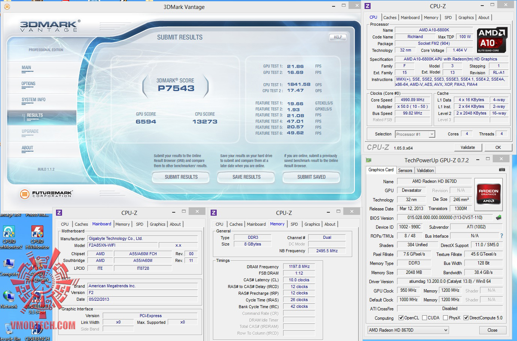Click the GPU-Z screenshot camera icon
Screen dimensions: 517x341
tap(502, 170)
